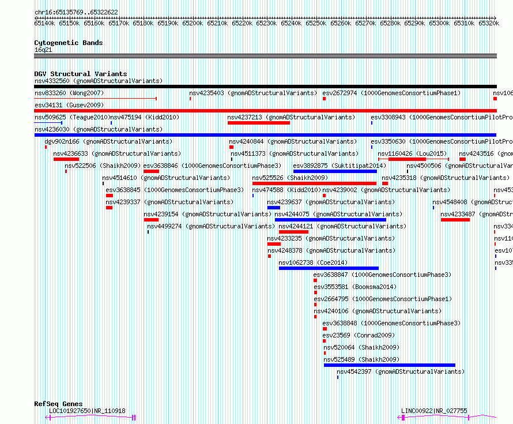Click the red nsv4236633 variant bar
Image resolution: width=513 pixels, height=424 pixels.
[66, 159]
